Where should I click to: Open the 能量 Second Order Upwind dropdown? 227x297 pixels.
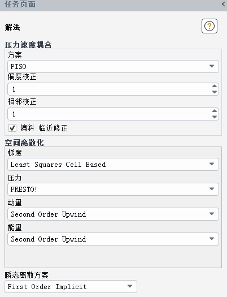[113, 239]
